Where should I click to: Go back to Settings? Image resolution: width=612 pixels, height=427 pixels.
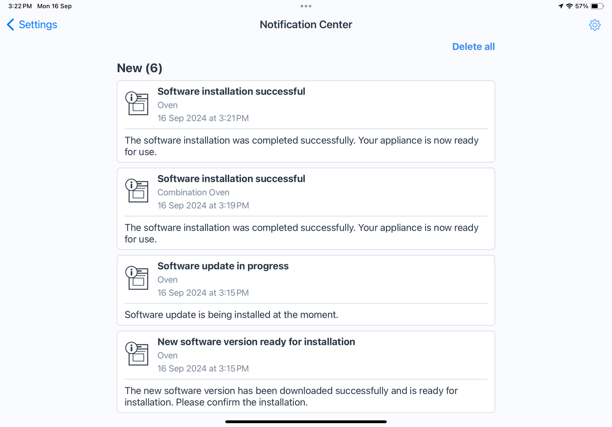(x=37, y=25)
